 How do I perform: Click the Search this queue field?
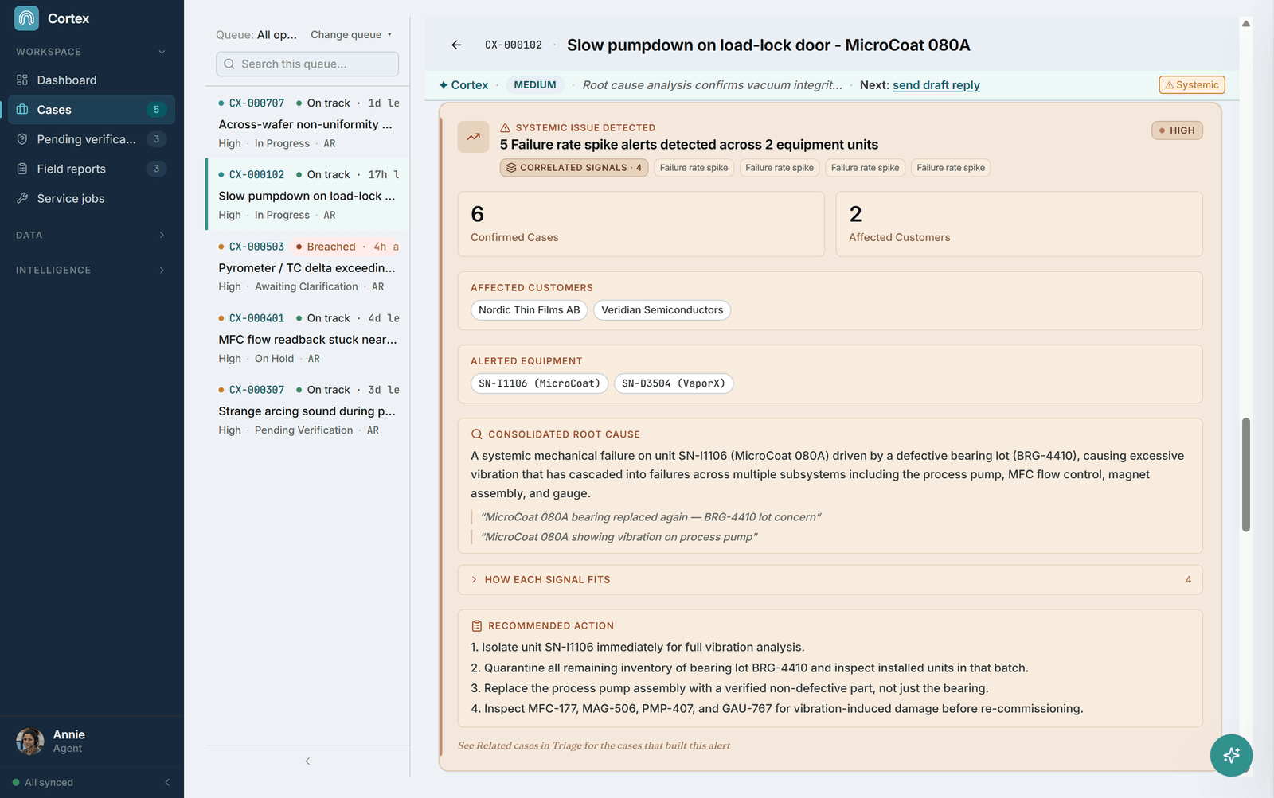click(307, 64)
